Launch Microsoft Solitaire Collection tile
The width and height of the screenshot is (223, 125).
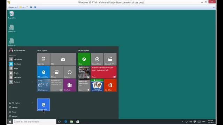(97, 85)
